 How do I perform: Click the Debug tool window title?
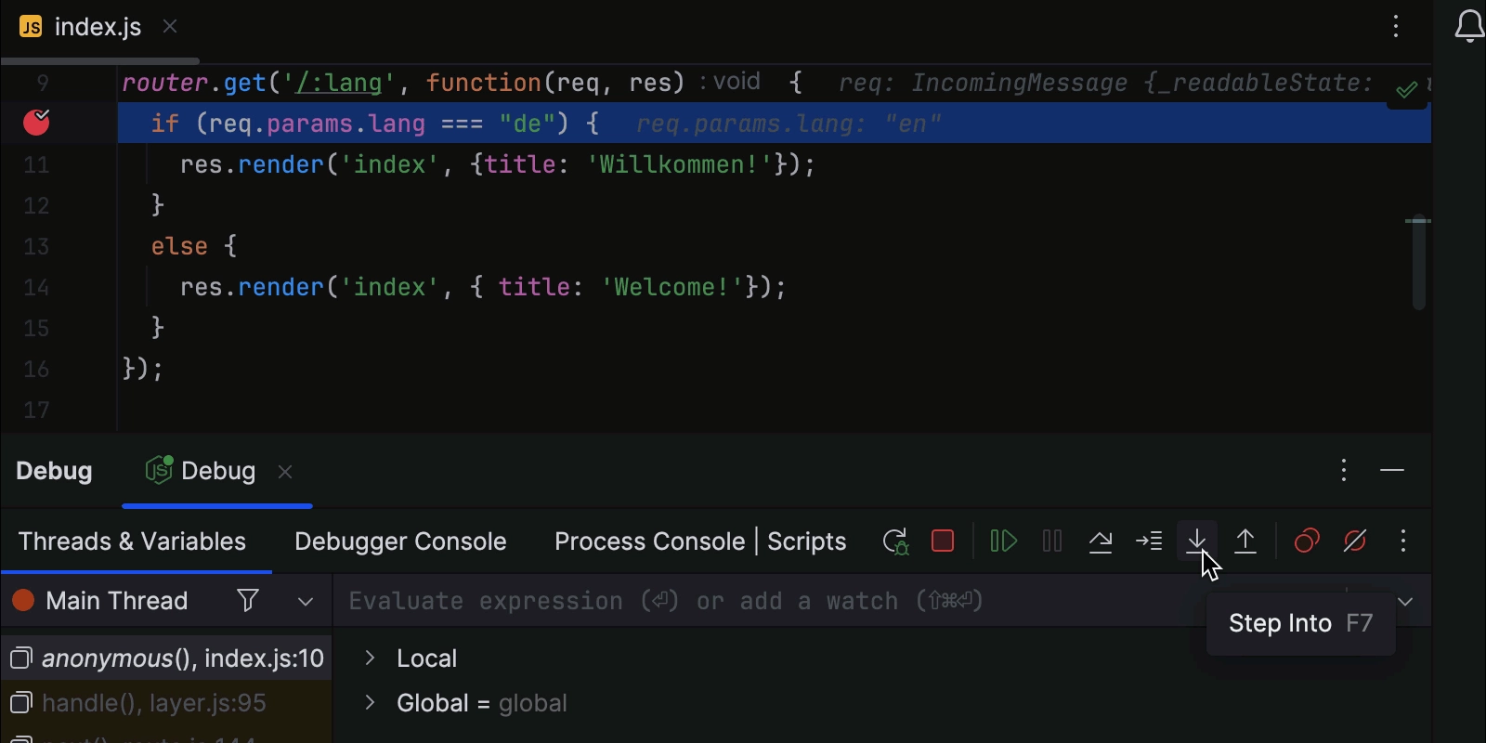pyautogui.click(x=54, y=471)
